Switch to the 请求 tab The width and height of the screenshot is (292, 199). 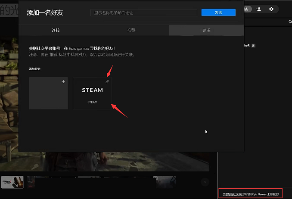point(206,31)
